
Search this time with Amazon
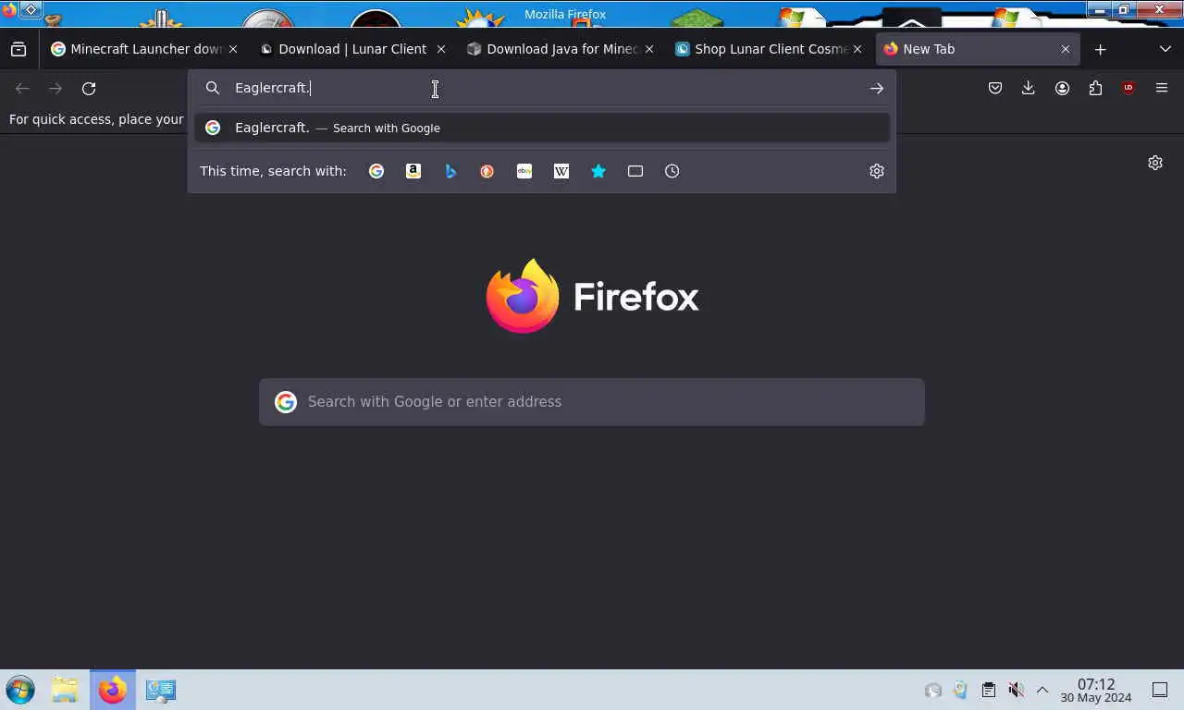pos(413,171)
